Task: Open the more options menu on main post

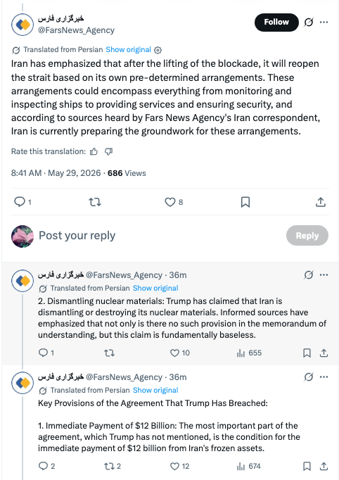Action: coord(324,22)
